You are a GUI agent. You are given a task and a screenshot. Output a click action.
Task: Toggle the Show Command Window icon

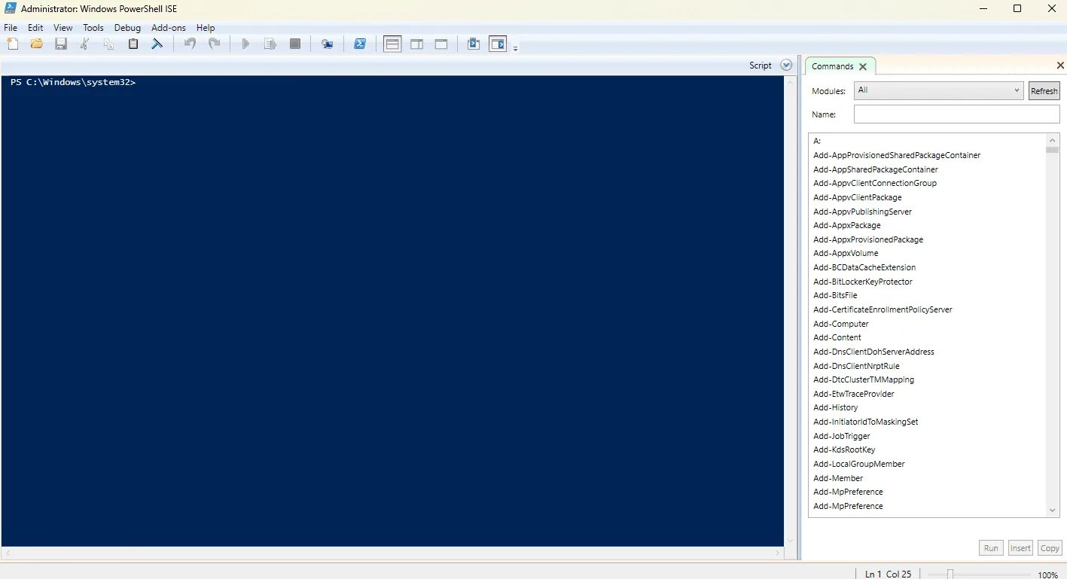coord(474,44)
